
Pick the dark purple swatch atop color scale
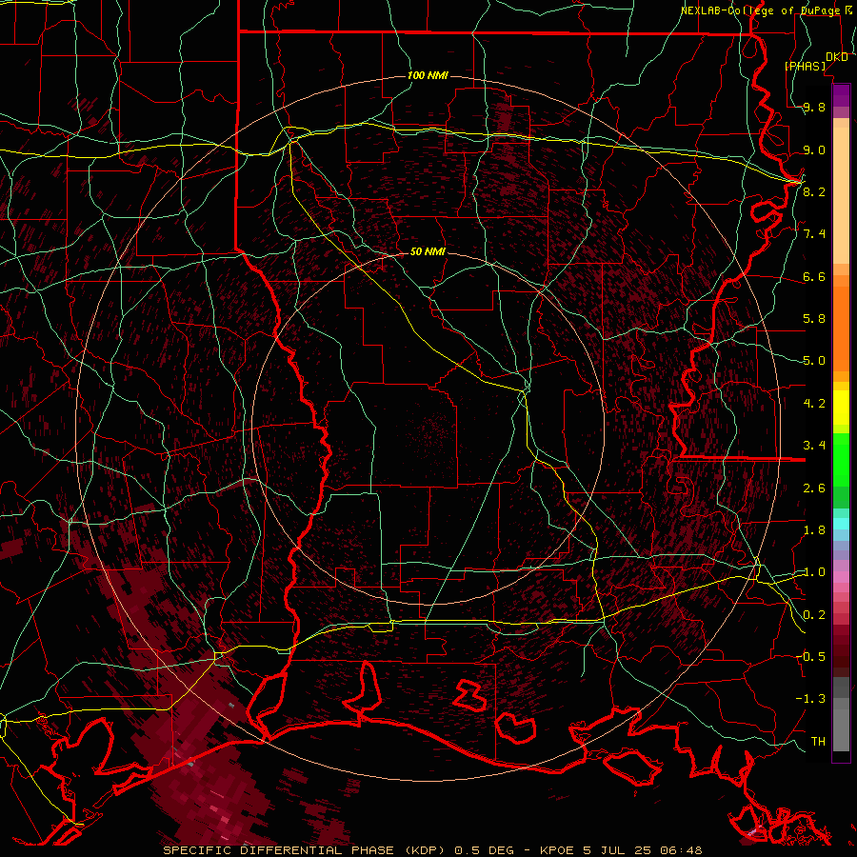[x=841, y=95]
